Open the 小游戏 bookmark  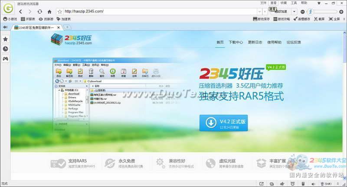pyautogui.click(x=10, y=19)
